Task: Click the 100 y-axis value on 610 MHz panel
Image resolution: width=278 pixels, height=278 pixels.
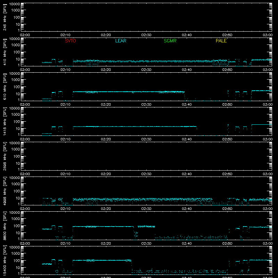Action: click(x=17, y=87)
